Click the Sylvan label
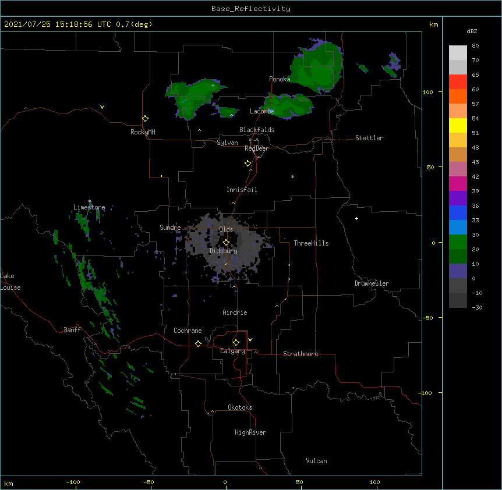 (x=227, y=143)
